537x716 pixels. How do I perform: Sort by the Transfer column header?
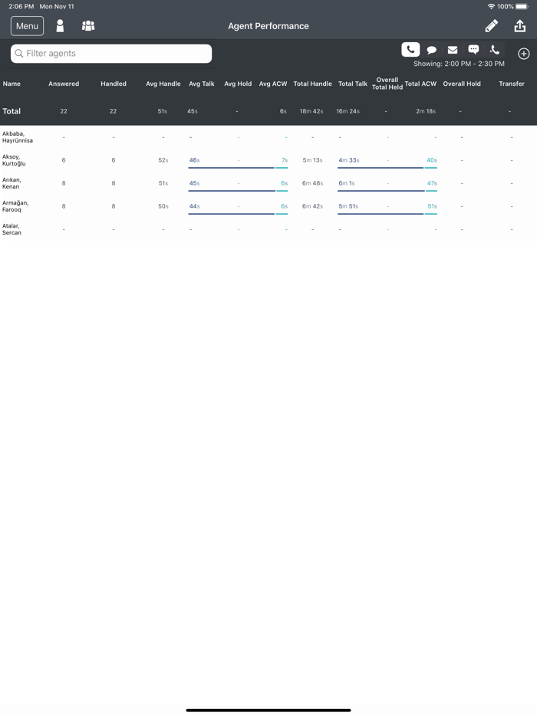[x=512, y=84]
